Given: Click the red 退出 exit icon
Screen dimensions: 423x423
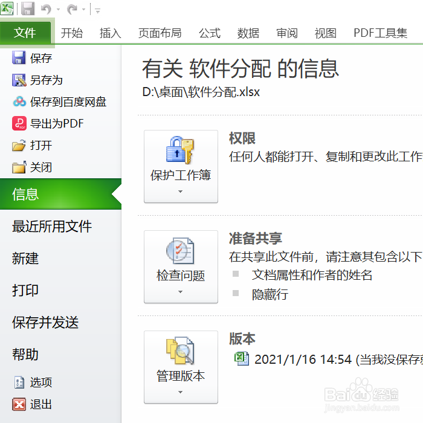Looking at the screenshot, I should 19,404.
